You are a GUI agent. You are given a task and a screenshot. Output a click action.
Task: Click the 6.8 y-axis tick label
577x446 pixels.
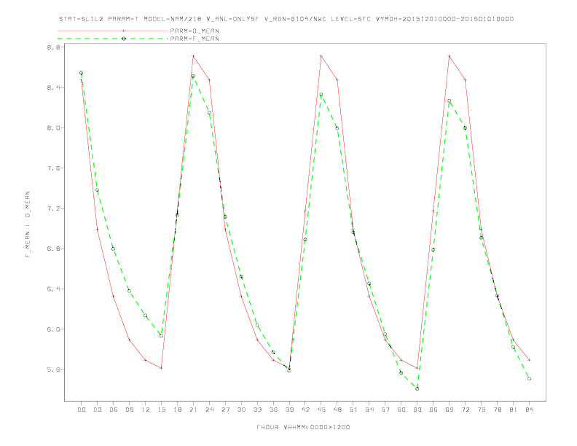(x=53, y=249)
